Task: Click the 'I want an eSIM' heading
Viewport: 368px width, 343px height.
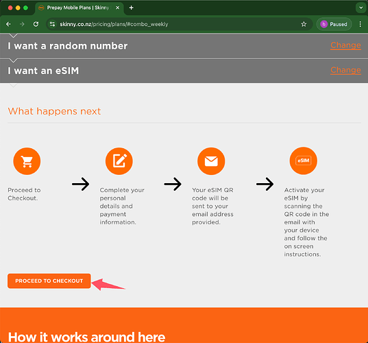Action: click(43, 71)
